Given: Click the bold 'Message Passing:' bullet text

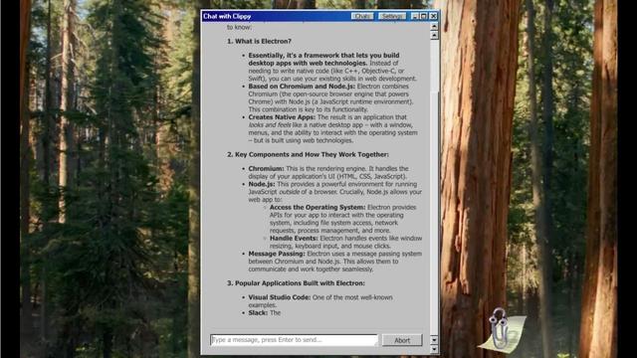Looking at the screenshot, I should point(277,254).
